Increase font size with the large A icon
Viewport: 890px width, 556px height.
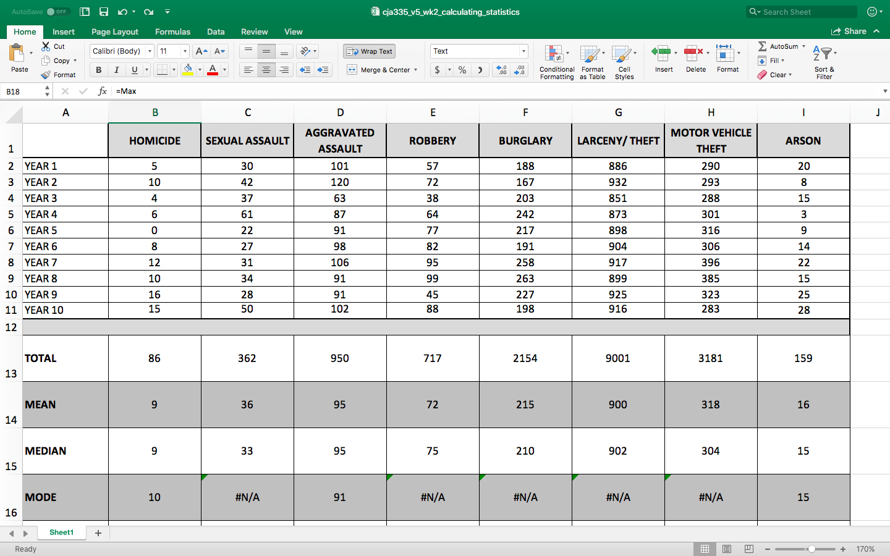(201, 51)
